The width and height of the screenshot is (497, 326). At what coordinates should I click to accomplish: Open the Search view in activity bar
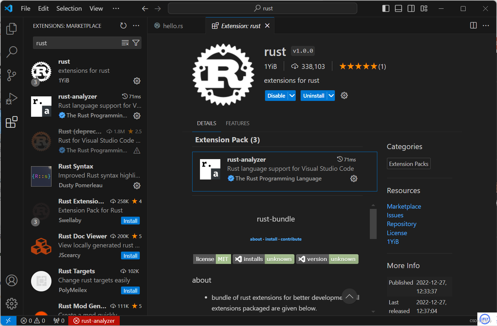coord(12,52)
